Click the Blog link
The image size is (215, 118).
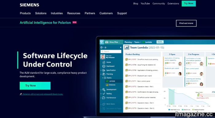click(136, 4)
